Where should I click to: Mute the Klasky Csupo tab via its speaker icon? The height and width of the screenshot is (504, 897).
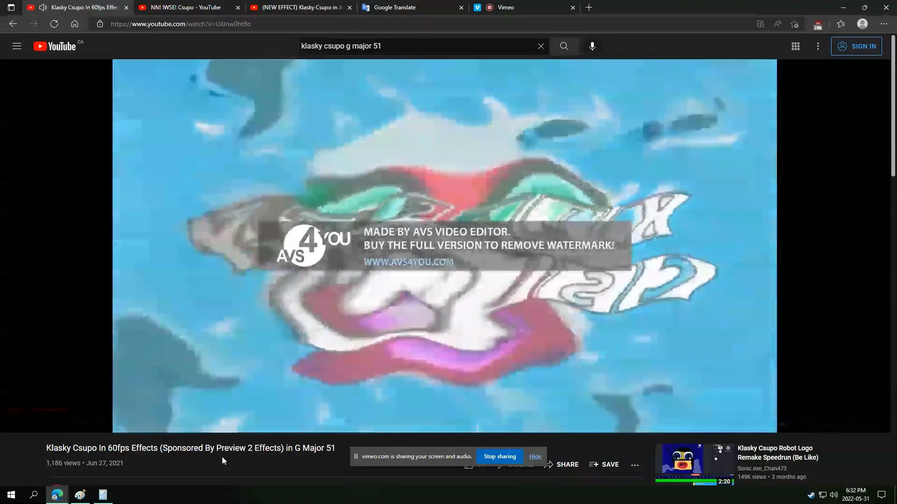coord(43,7)
